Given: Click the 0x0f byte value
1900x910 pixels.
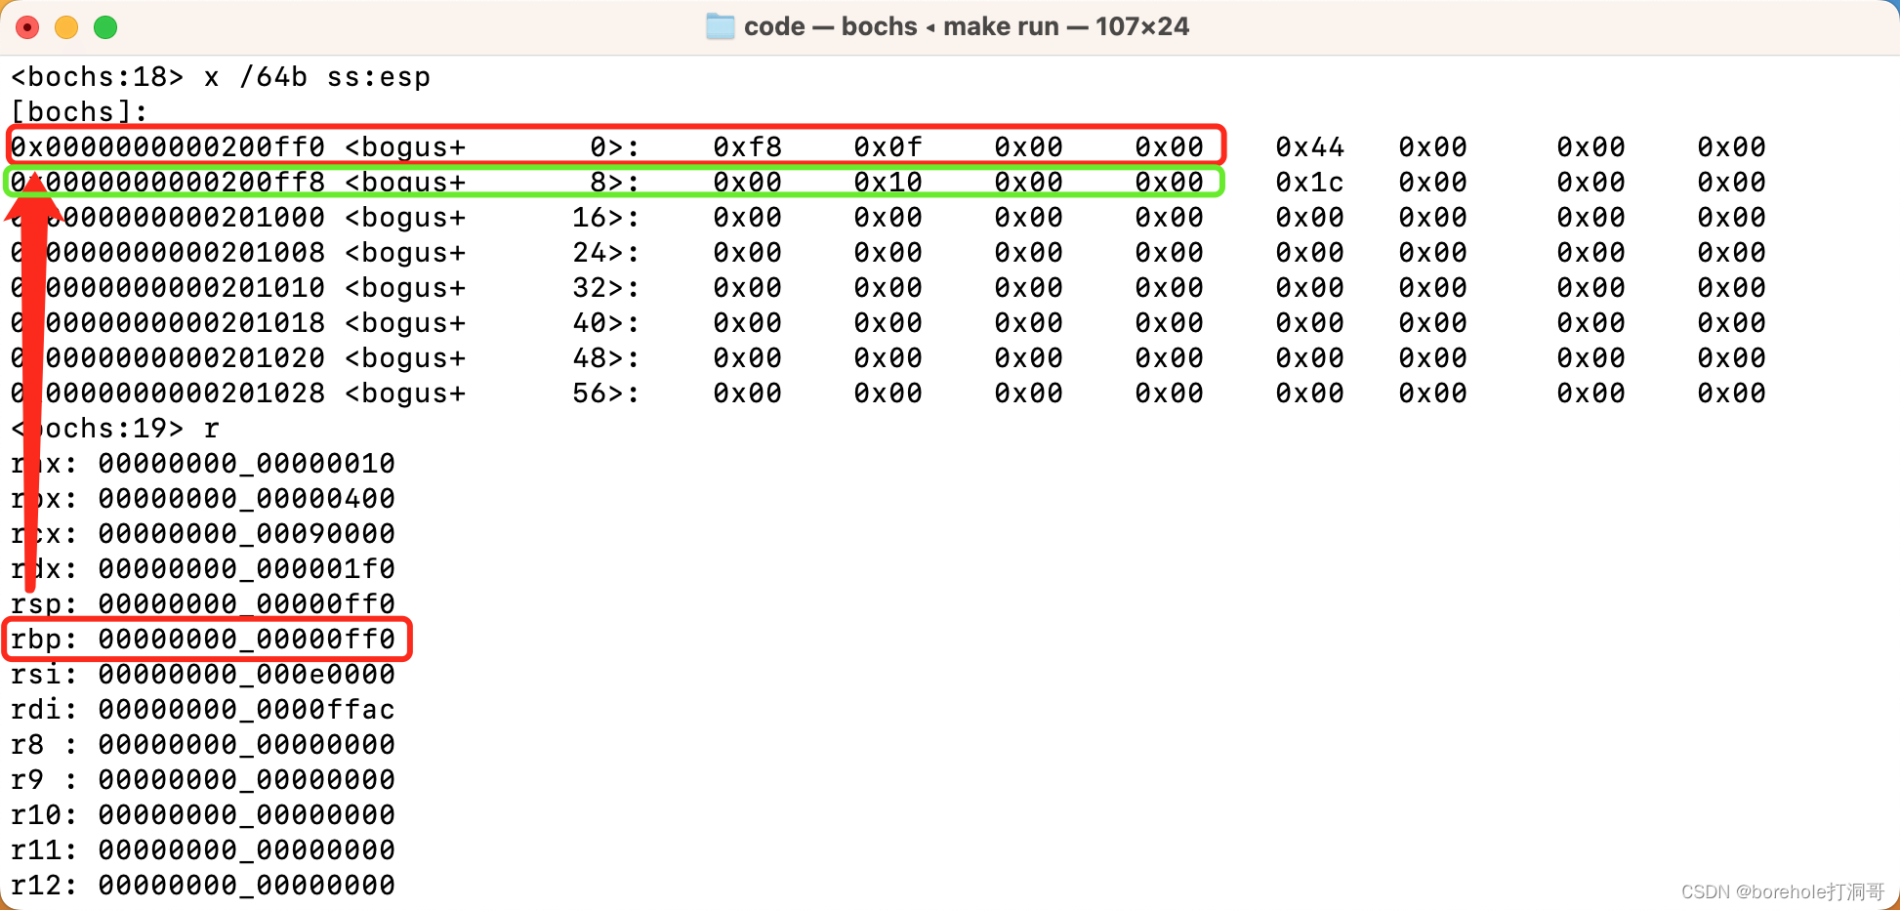Looking at the screenshot, I should coord(888,147).
